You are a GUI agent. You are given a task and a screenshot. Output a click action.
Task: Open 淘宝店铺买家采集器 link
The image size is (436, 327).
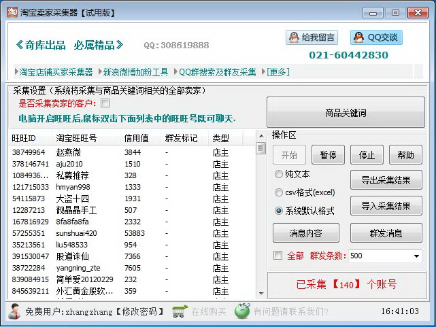tap(56, 72)
